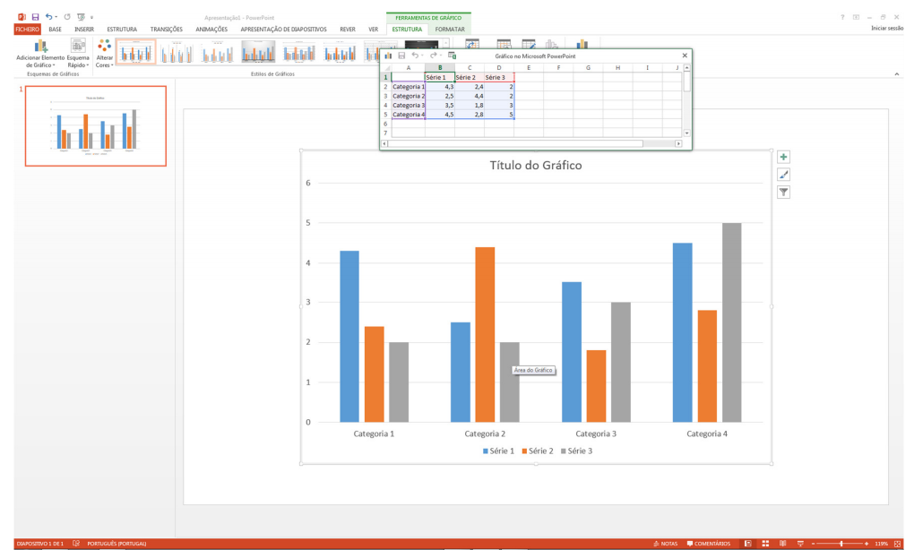Toggle the Notas pane in status bar

(667, 544)
